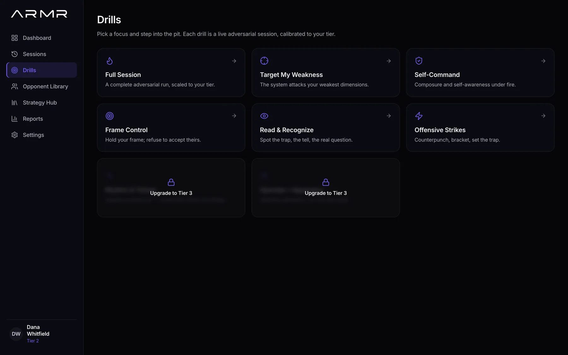Image resolution: width=568 pixels, height=355 pixels.
Task: Launch the Frame Control drill
Action: 171,127
